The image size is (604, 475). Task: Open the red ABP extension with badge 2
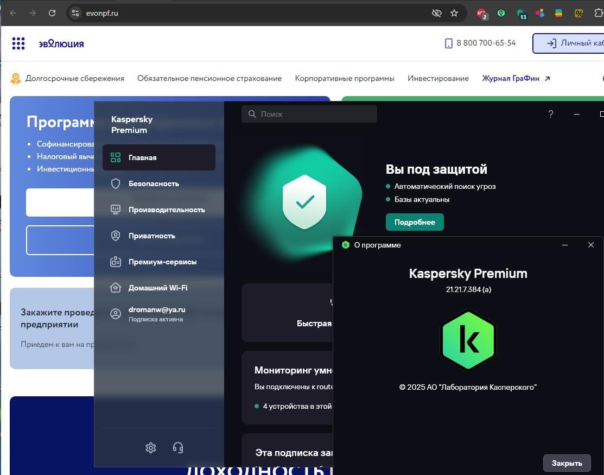coord(482,14)
